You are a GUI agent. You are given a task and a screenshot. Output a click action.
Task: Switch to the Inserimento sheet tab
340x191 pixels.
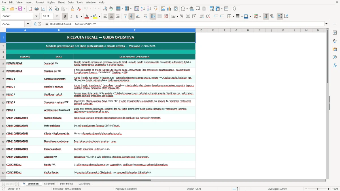pos(66,184)
